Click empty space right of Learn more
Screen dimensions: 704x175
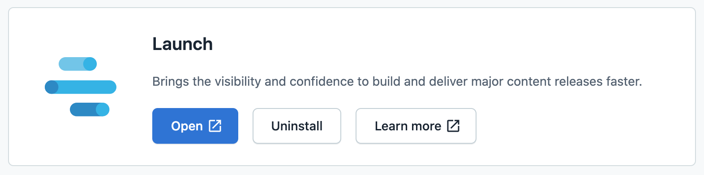[582, 126]
